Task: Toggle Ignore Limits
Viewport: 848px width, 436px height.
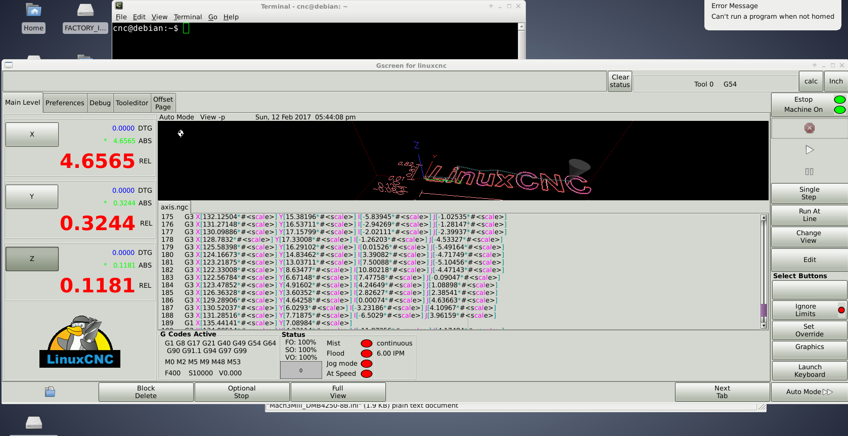Action: [x=809, y=310]
